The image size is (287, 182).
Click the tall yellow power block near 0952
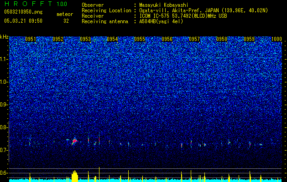(75, 176)
